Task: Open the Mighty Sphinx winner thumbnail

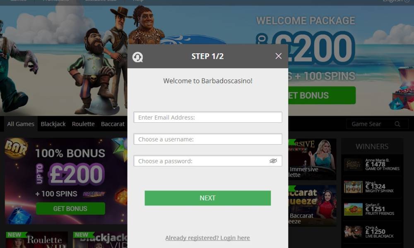Action: (x=353, y=187)
